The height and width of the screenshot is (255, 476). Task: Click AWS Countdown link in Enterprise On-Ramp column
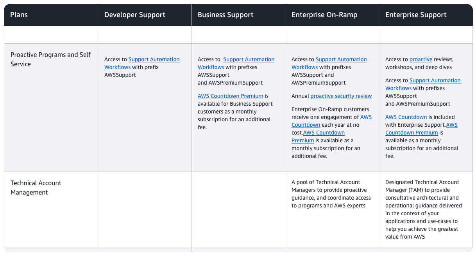[365, 117]
